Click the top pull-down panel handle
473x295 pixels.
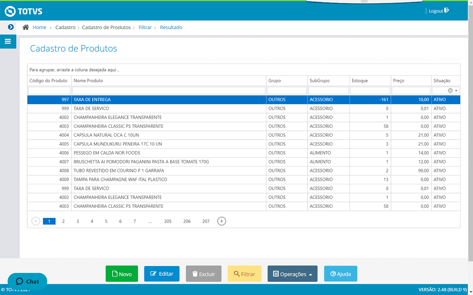coord(364,2)
